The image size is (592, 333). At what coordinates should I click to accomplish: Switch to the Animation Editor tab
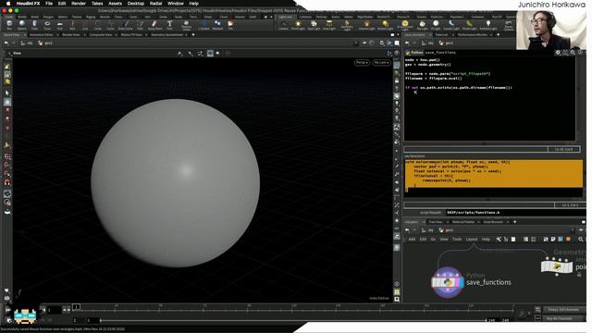click(41, 35)
